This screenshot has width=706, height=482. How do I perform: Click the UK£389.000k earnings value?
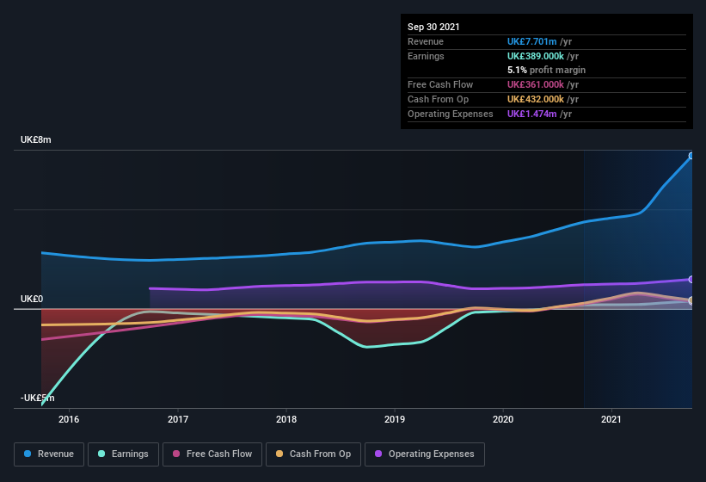point(536,56)
